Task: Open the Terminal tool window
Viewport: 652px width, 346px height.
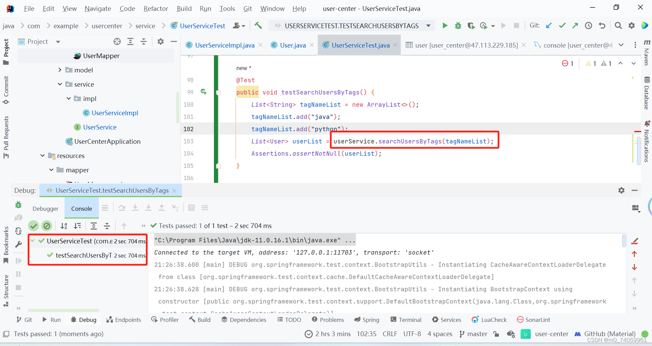Action: coord(406,320)
